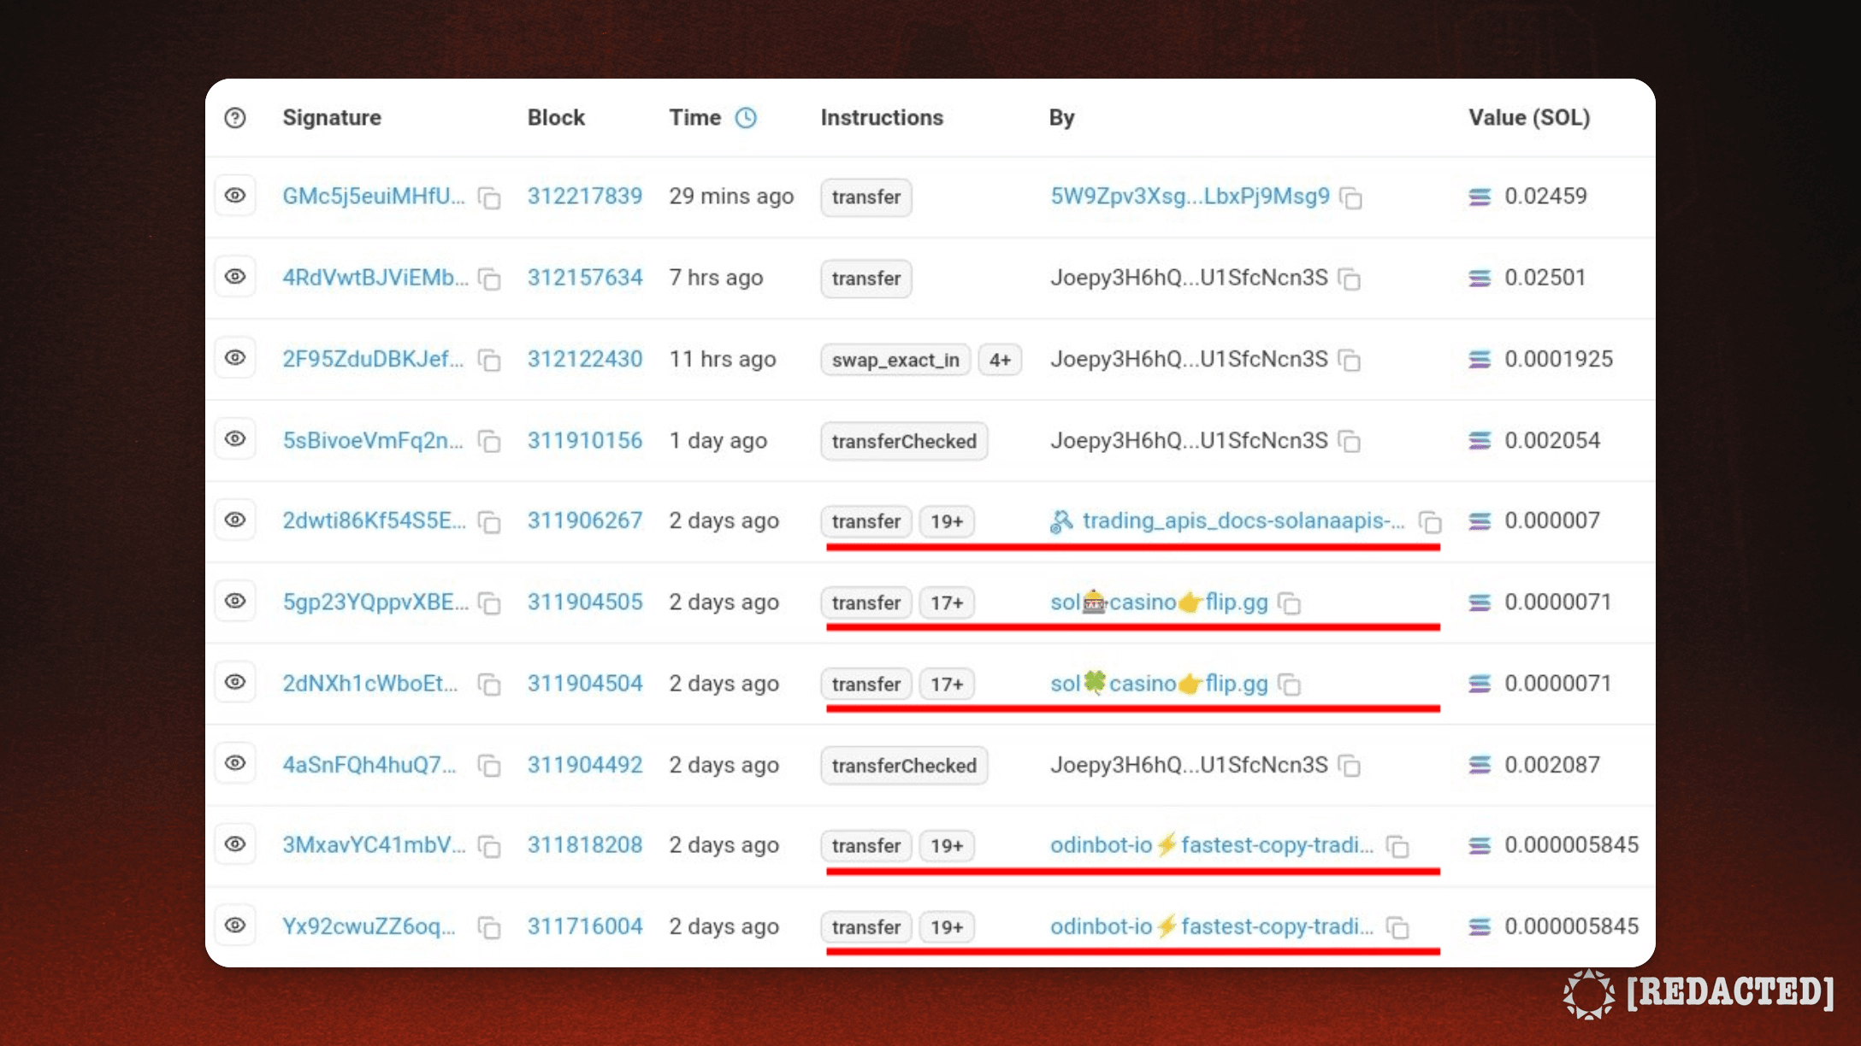Copy signature 2dNXh1cWboEt
This screenshot has width=1861, height=1046.
[x=489, y=685]
